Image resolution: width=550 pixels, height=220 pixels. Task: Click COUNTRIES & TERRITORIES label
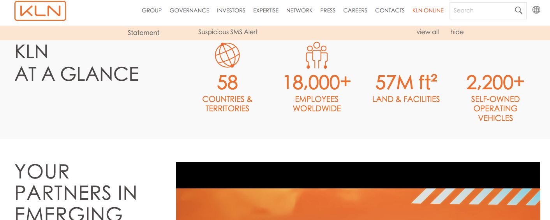coord(227,104)
